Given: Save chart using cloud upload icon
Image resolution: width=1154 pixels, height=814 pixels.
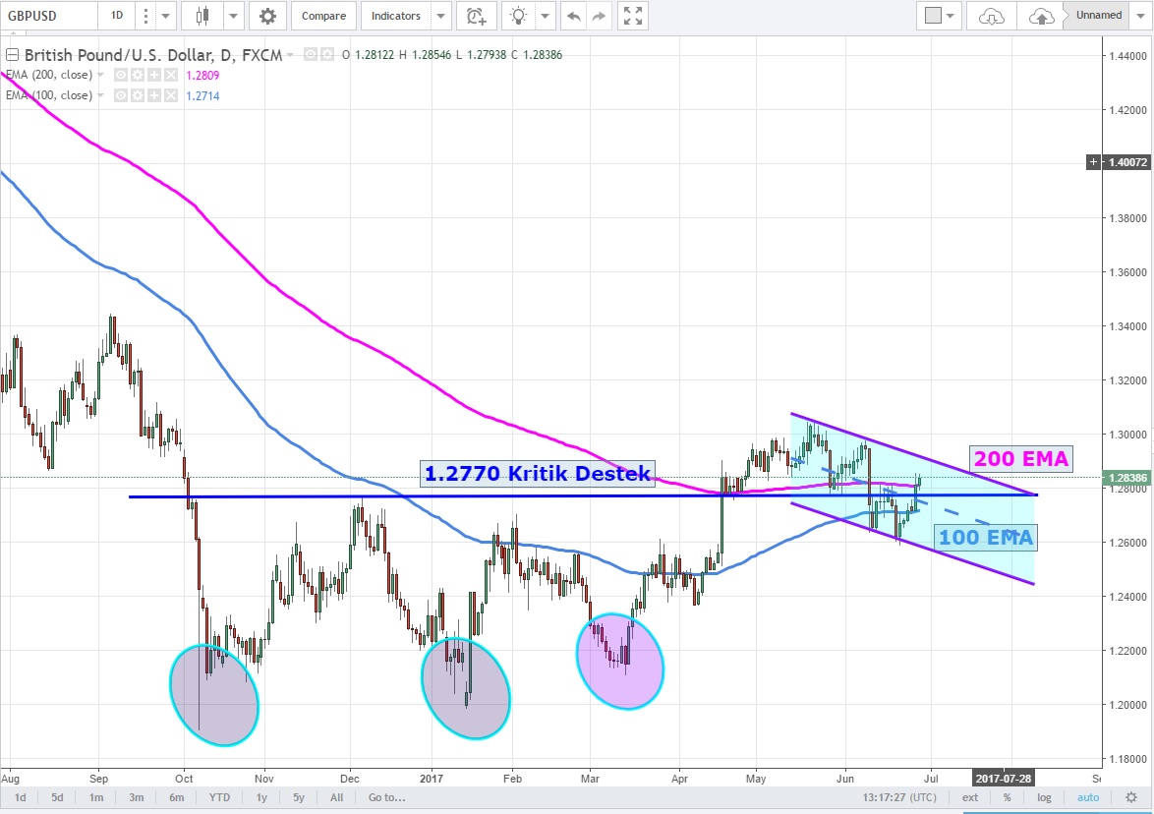Looking at the screenshot, I should coord(1041,16).
